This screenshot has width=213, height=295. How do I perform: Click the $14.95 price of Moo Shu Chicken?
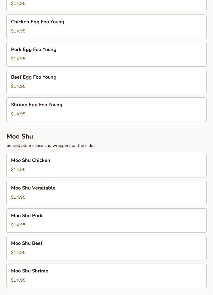pos(18,170)
